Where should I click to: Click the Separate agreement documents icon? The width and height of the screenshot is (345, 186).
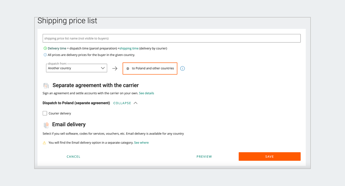click(x=46, y=85)
